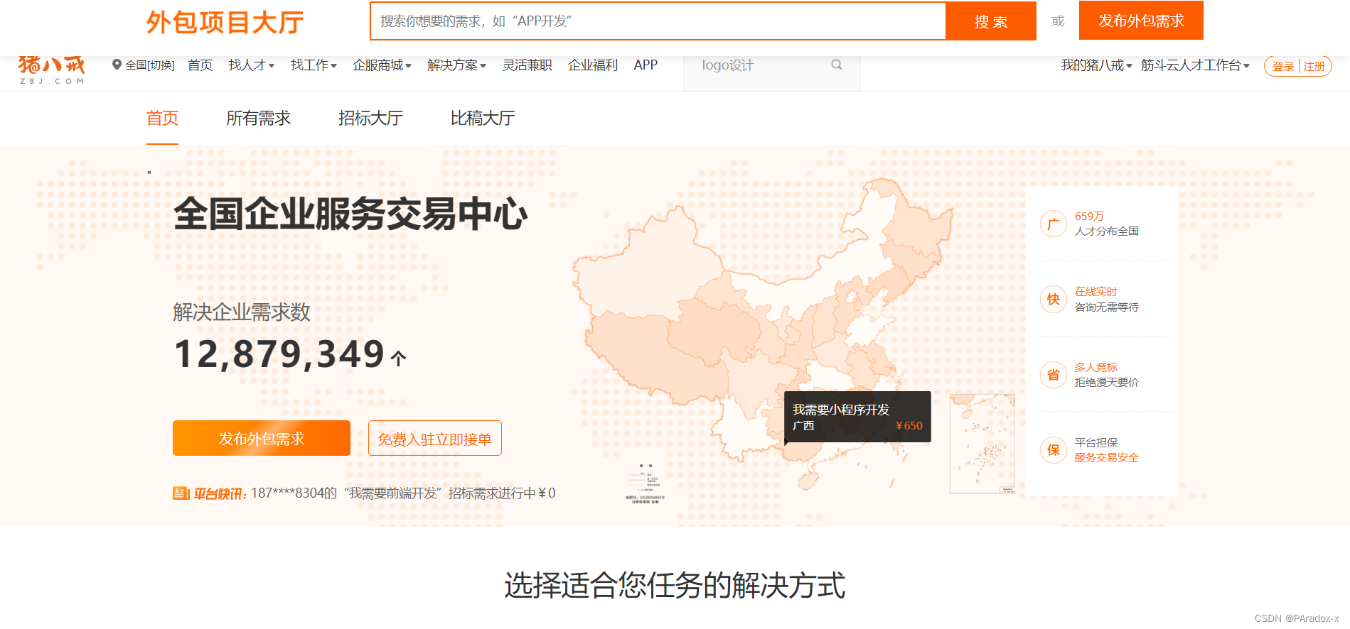This screenshot has height=629, width=1350.
Task: Click the 快 circle icon
Action: point(1053,299)
